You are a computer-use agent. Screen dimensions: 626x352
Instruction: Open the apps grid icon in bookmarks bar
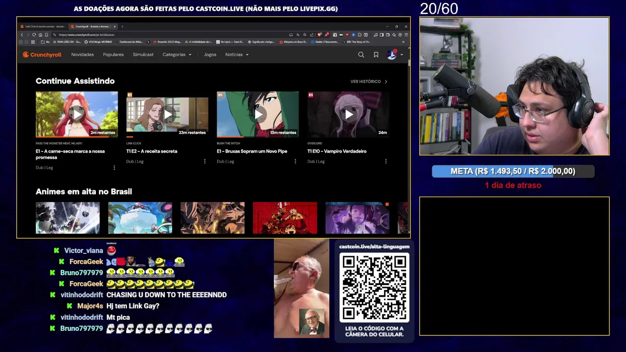click(x=33, y=42)
